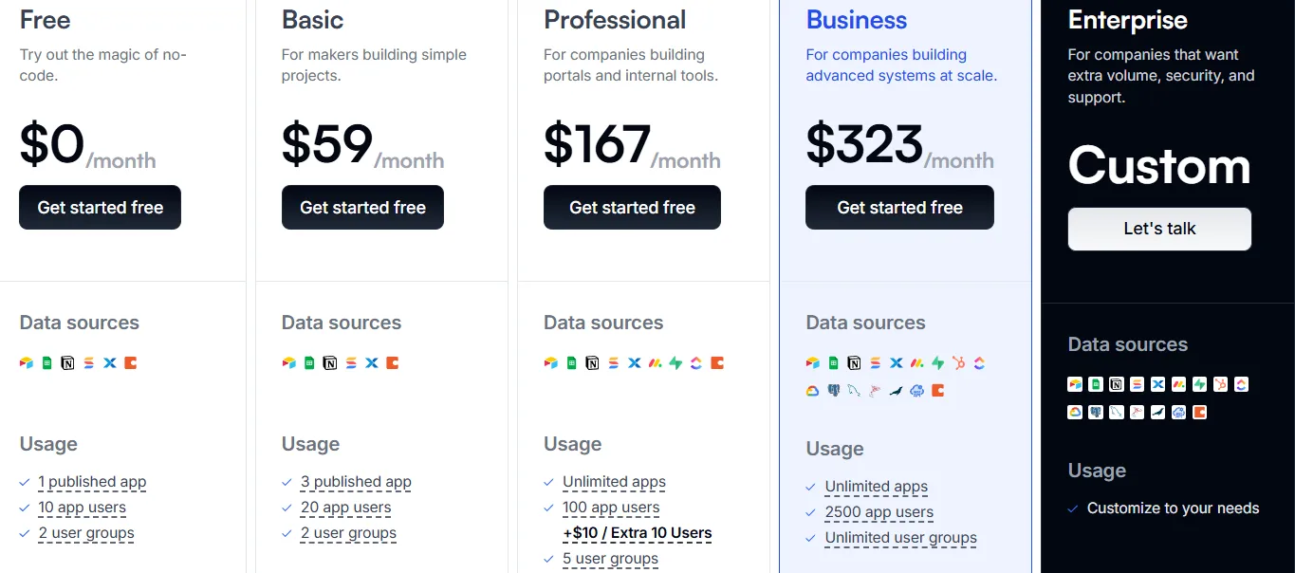Click the SmartSuite icon in Free plan

click(x=89, y=362)
